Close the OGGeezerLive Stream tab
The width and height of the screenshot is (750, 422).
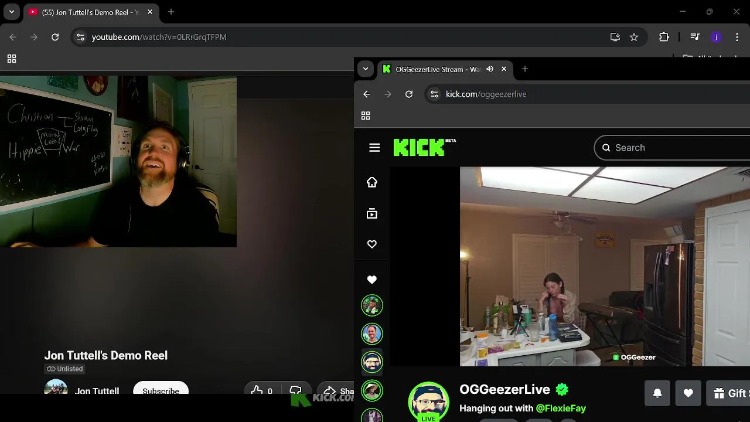tap(504, 69)
